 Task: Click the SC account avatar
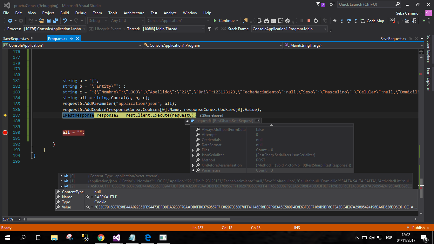(x=429, y=13)
